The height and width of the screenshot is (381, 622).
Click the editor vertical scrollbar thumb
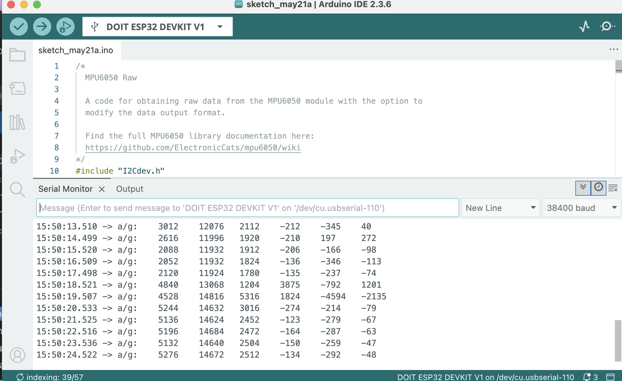(619, 66)
